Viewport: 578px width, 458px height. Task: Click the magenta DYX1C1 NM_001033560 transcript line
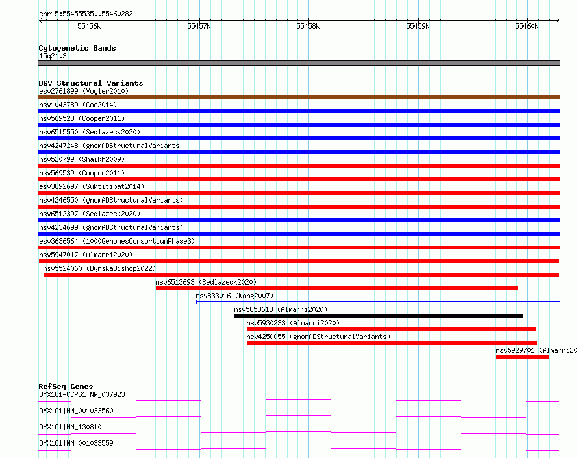coord(299,416)
